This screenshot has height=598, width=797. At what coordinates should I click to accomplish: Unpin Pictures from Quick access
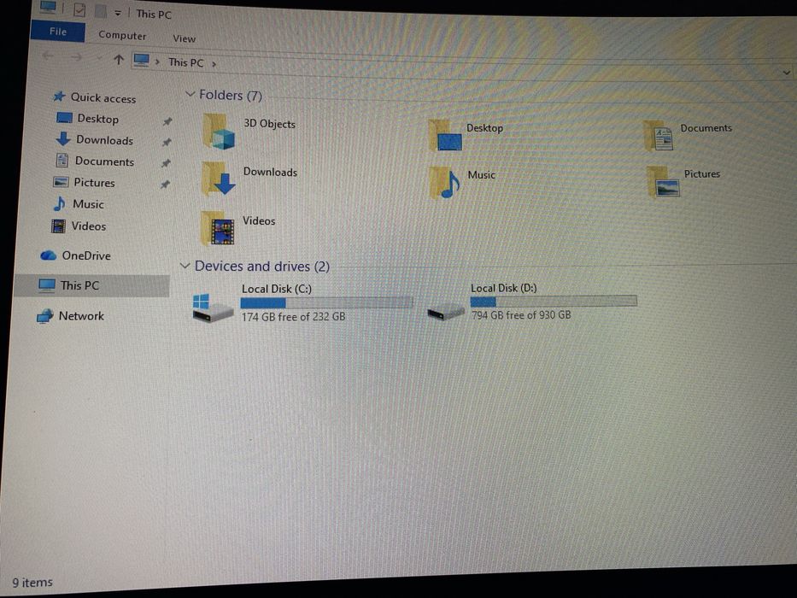[x=165, y=184]
